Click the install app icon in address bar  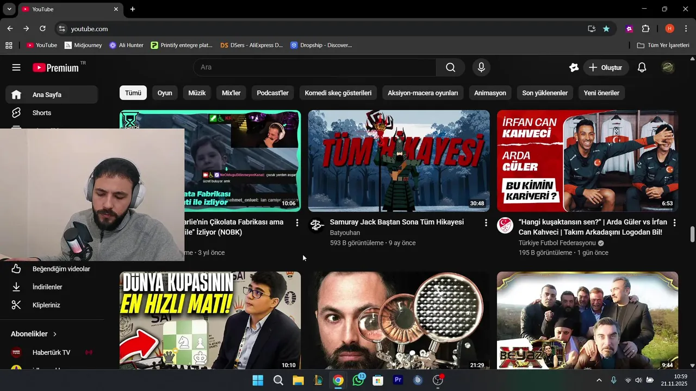coord(592,29)
